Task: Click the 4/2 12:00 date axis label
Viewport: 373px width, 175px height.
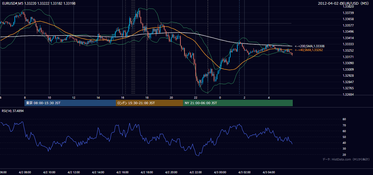Action: click(x=74, y=172)
